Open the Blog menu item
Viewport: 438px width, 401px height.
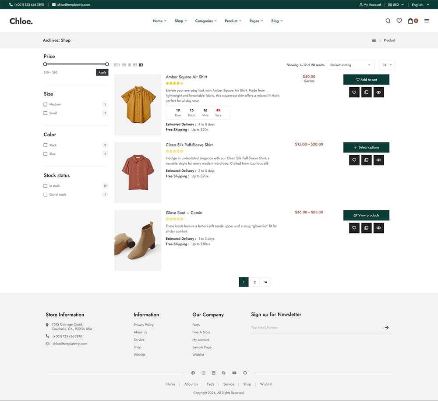coord(277,21)
